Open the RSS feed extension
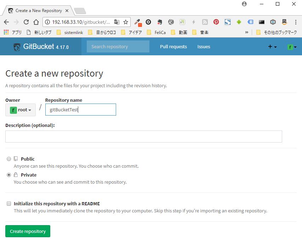 coord(205,22)
